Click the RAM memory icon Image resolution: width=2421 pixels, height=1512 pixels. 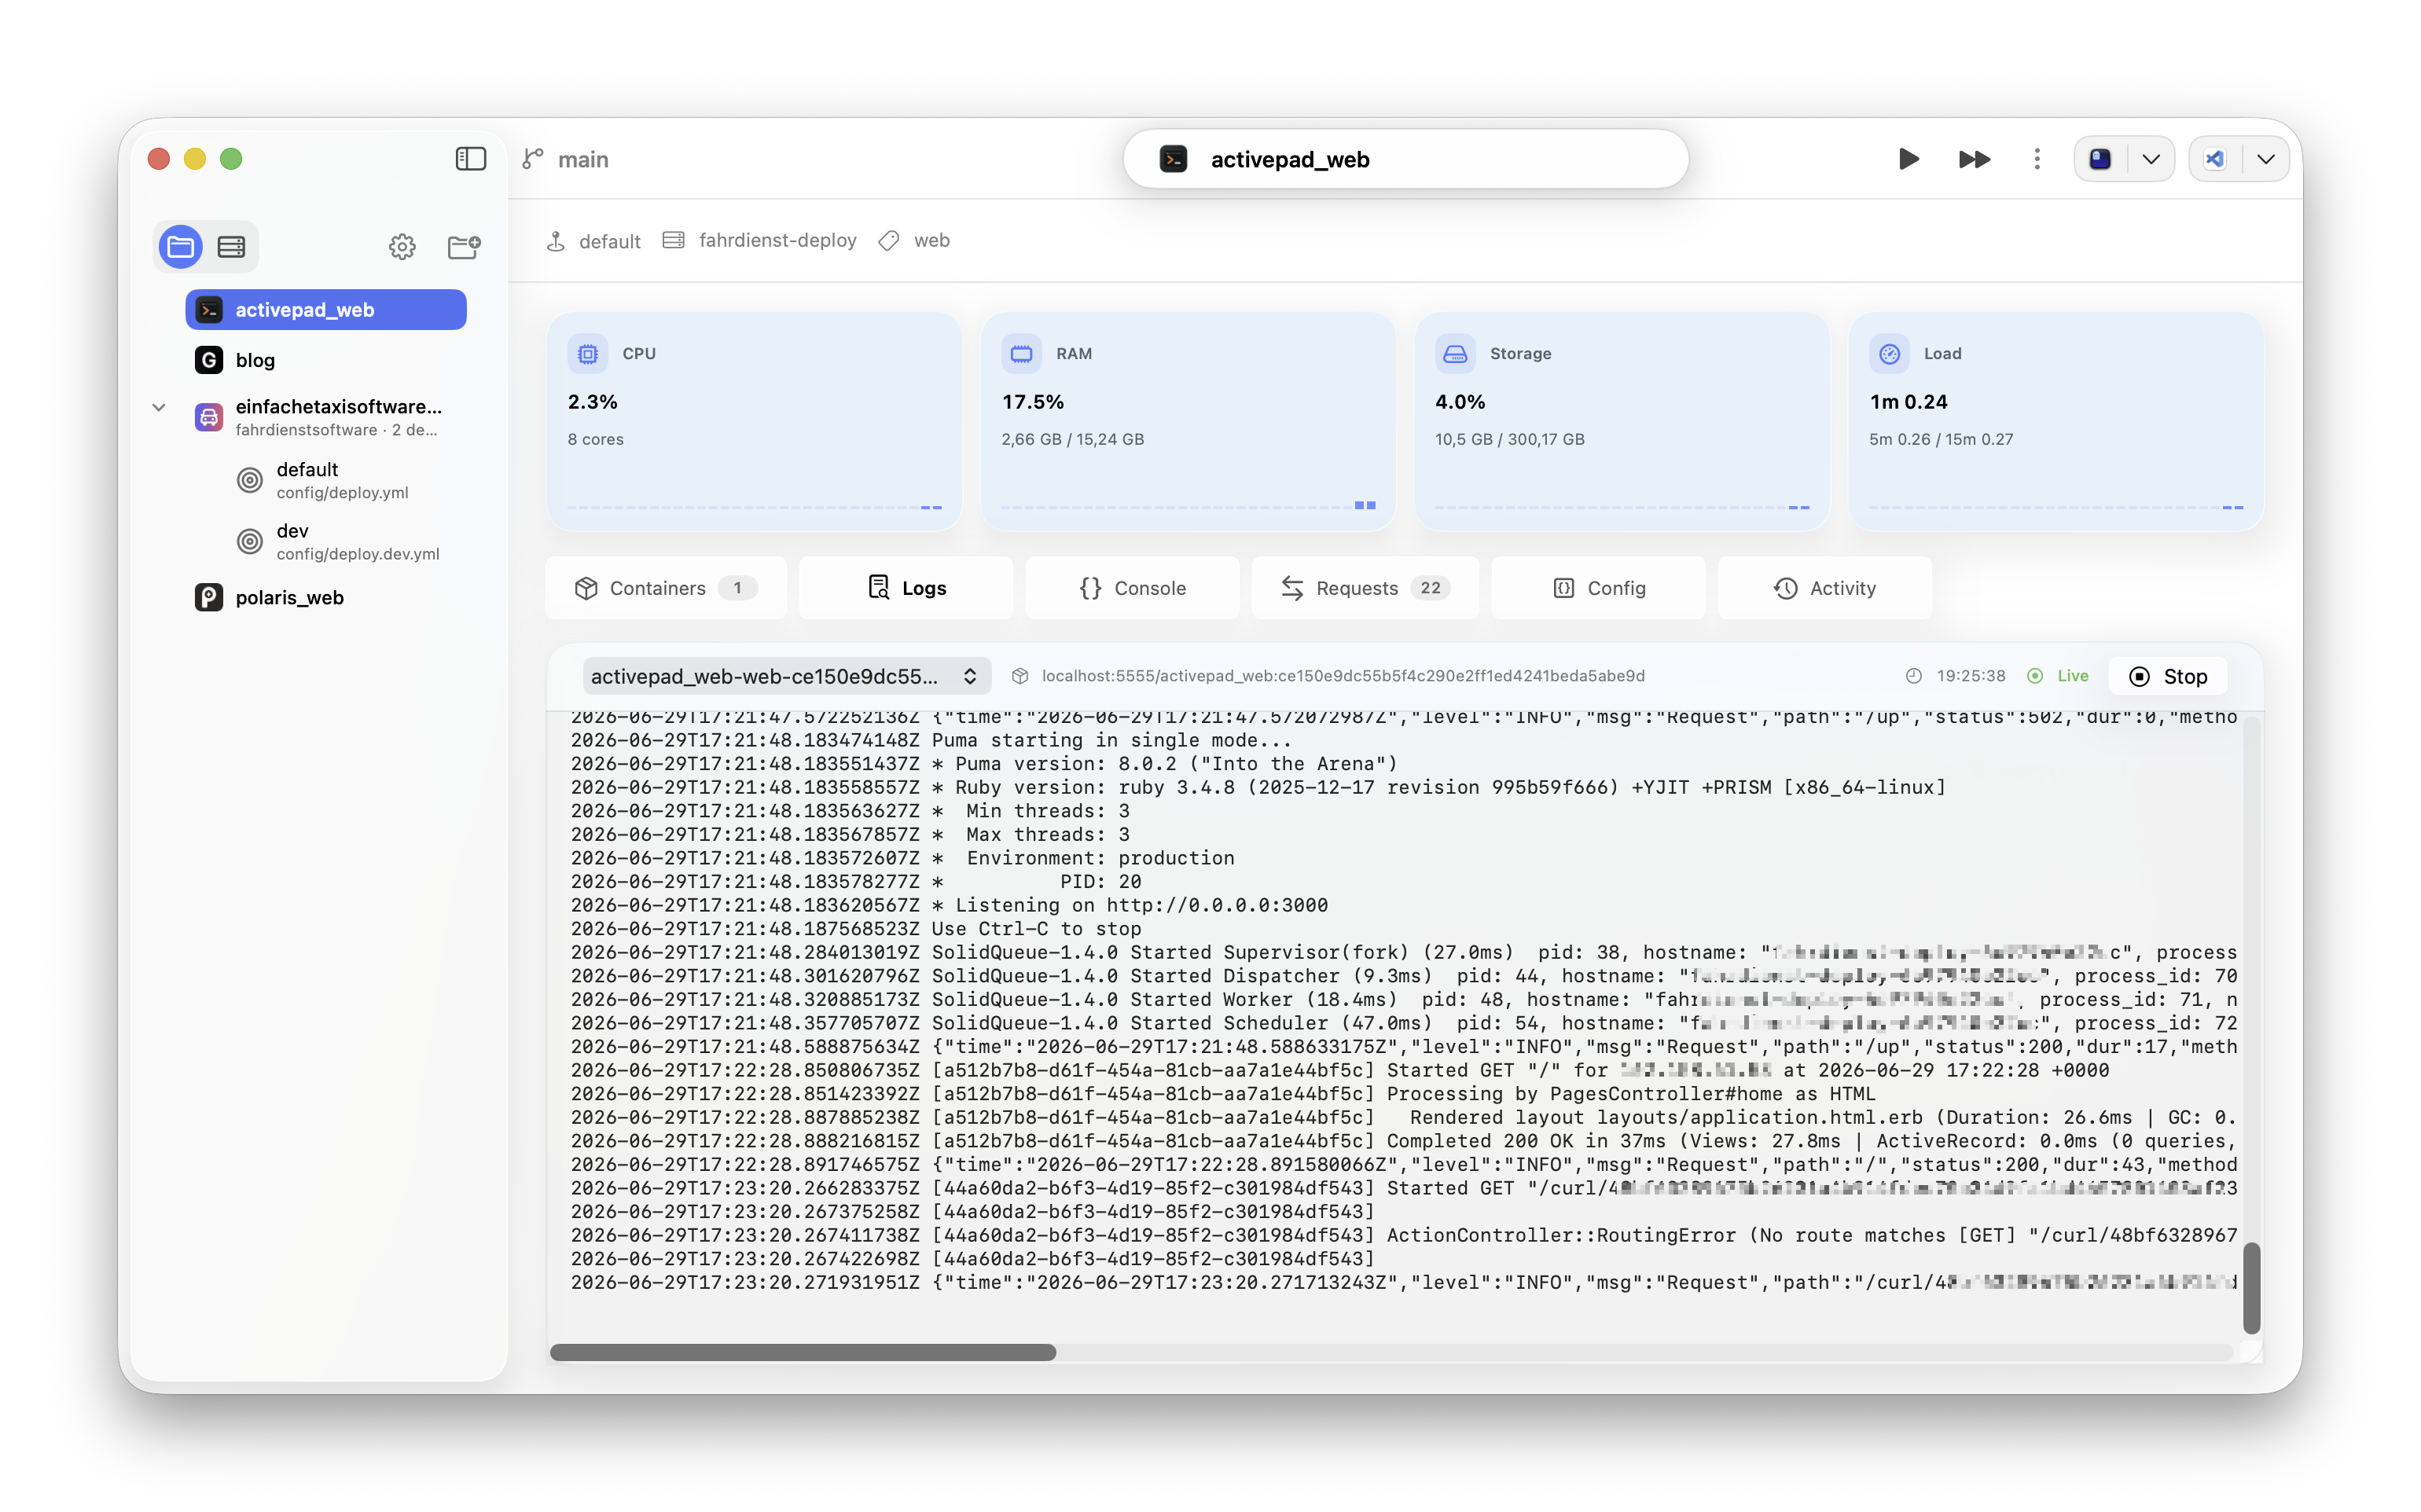tap(1021, 354)
